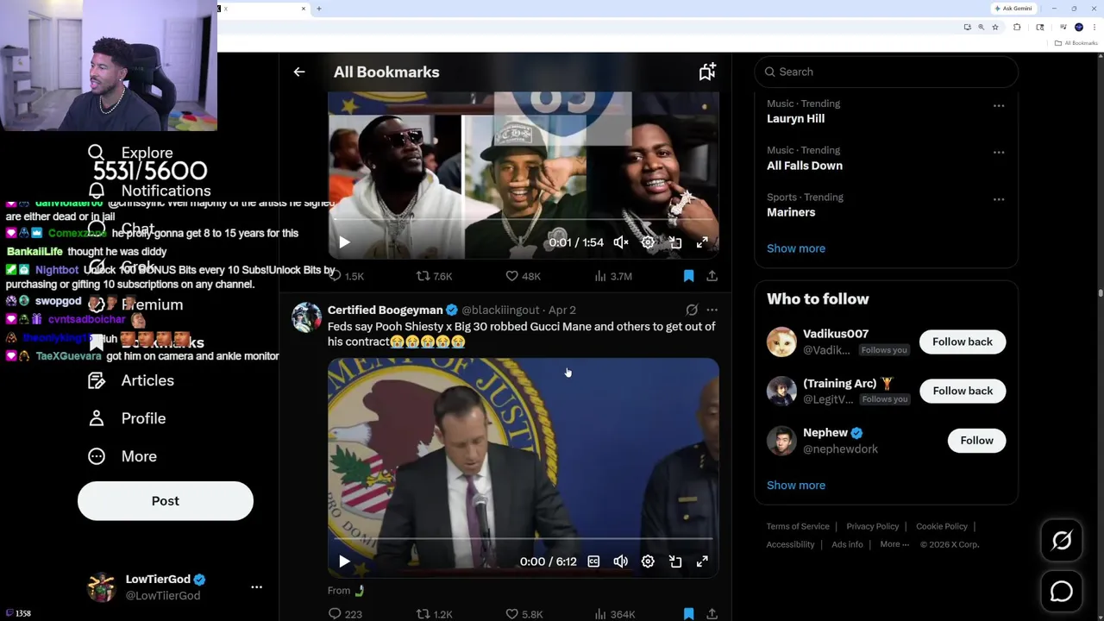Open Chrome extensions puzzle icon
The height and width of the screenshot is (621, 1104).
tap(1017, 28)
